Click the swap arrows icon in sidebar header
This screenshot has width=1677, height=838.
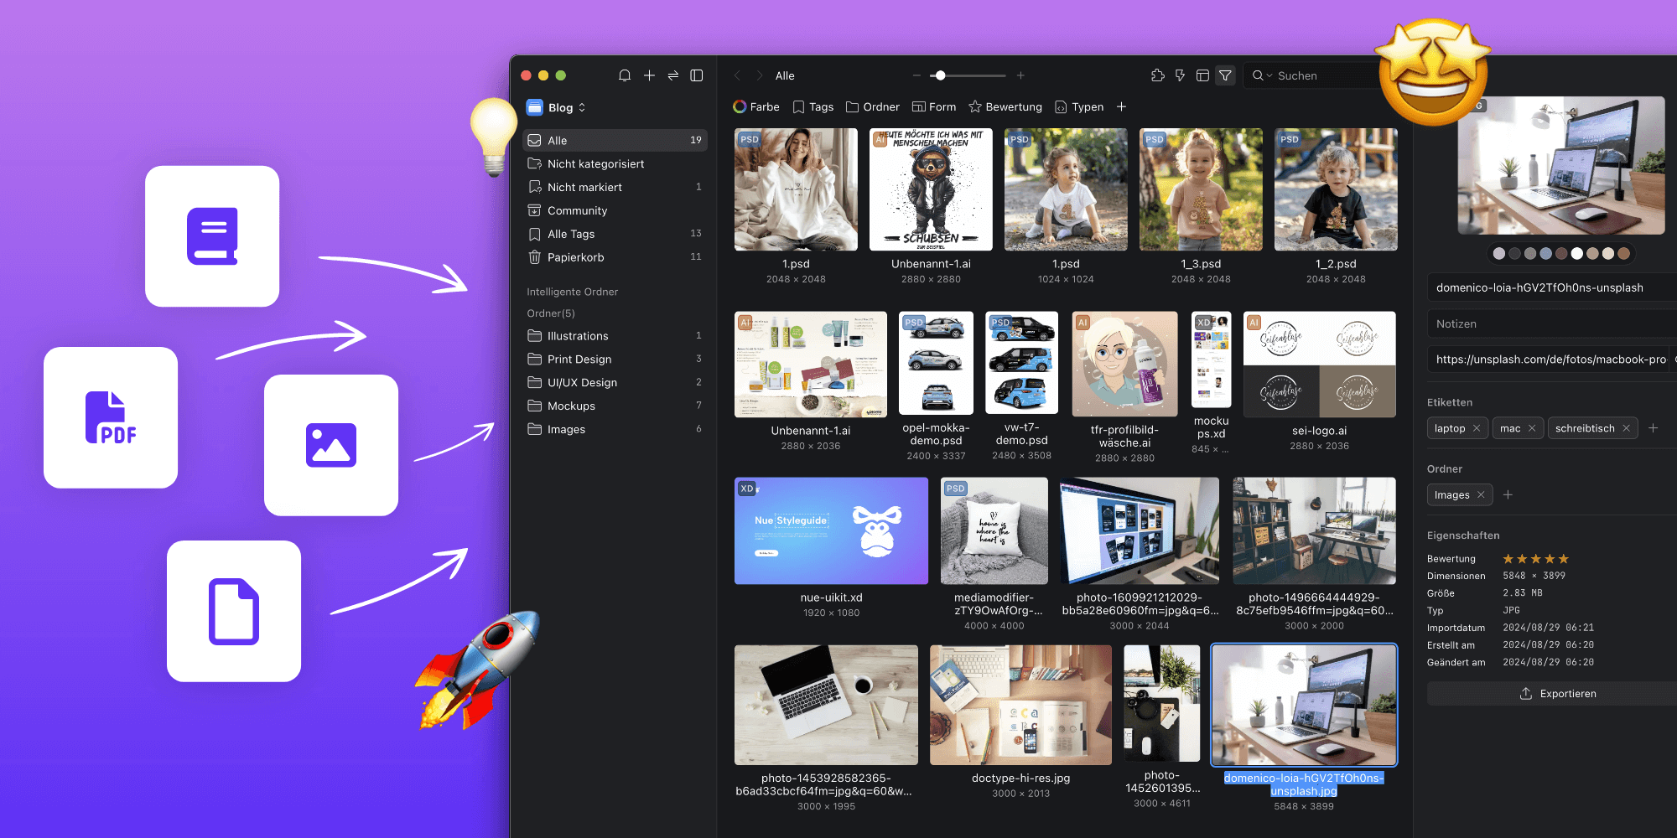pyautogui.click(x=672, y=75)
